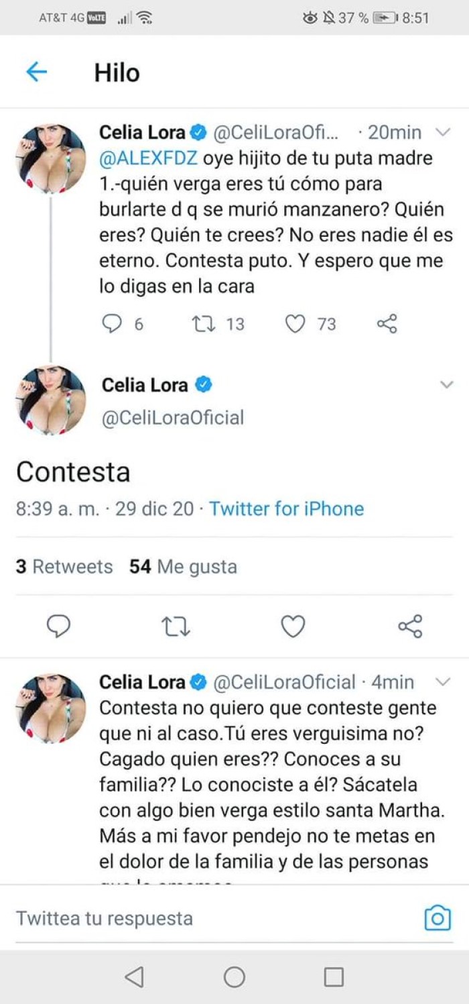Like the main 'Contesta' tweet
The width and height of the screenshot is (469, 1004).
(x=293, y=626)
